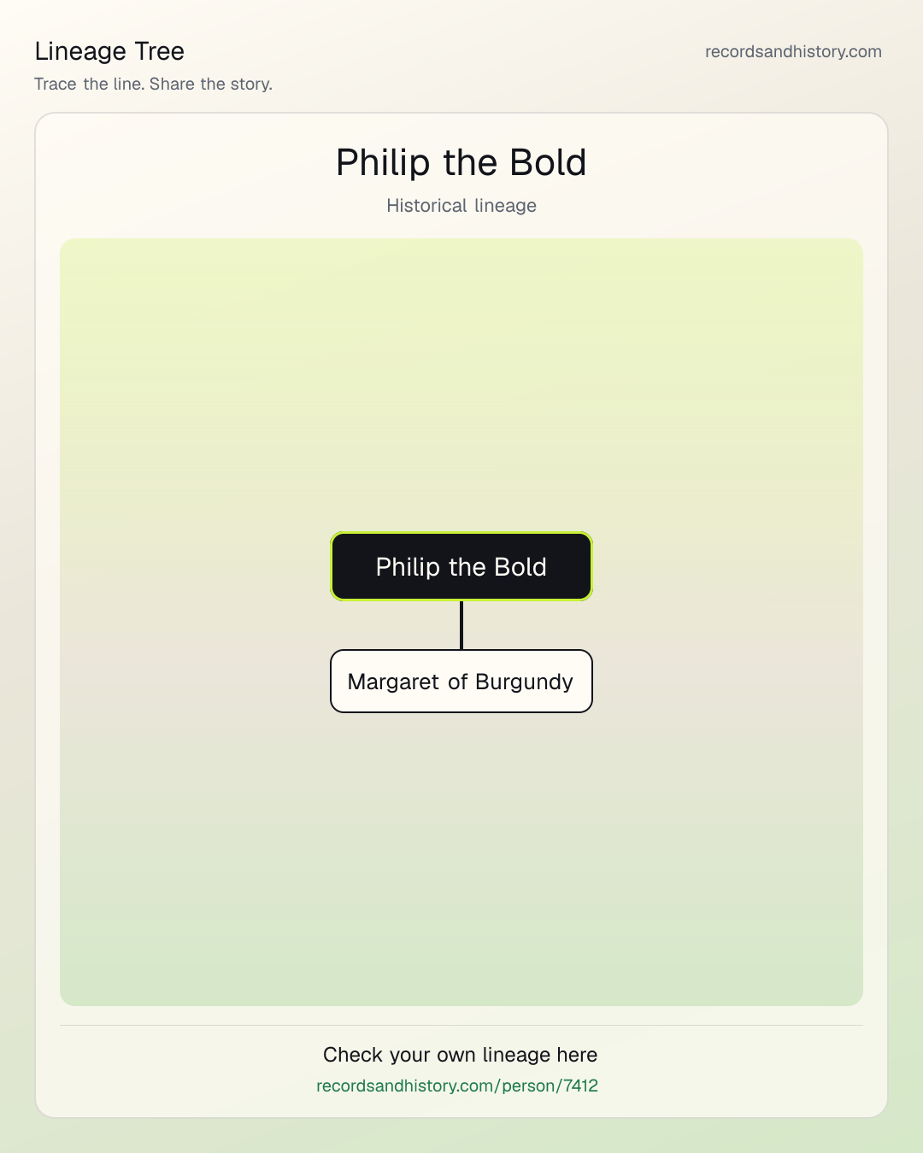Image resolution: width=923 pixels, height=1153 pixels.
Task: Select the Margaret of Burgundy node
Action: 461,681
